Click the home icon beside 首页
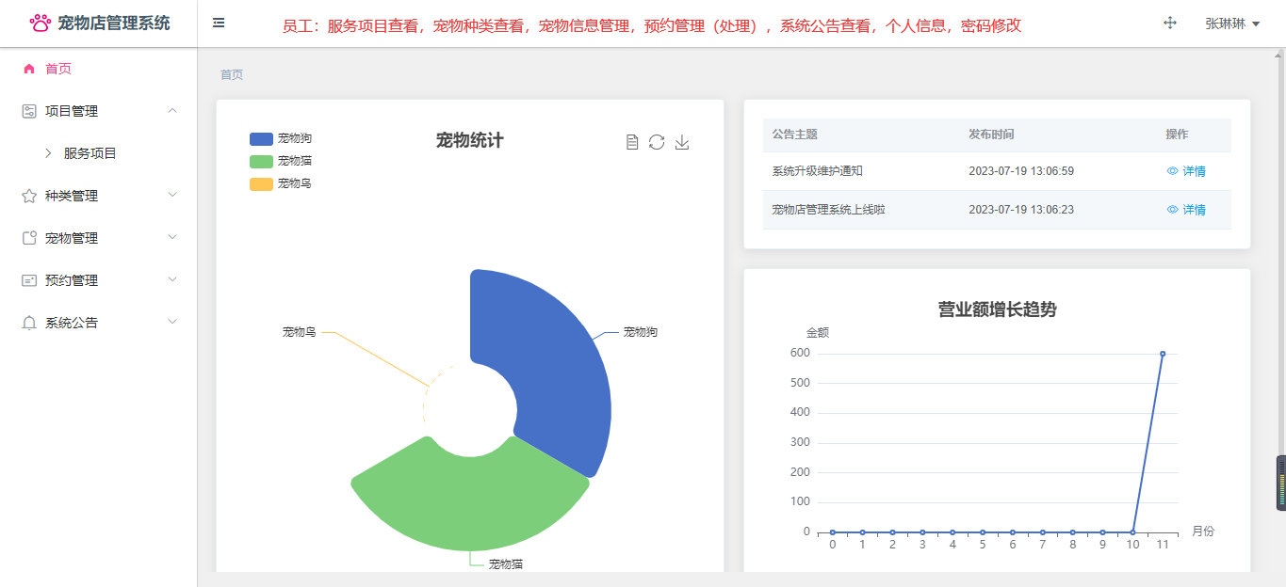Image resolution: width=1286 pixels, height=587 pixels. [29, 69]
